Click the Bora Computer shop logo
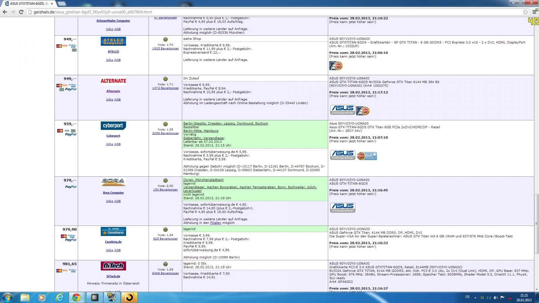 click(x=113, y=182)
